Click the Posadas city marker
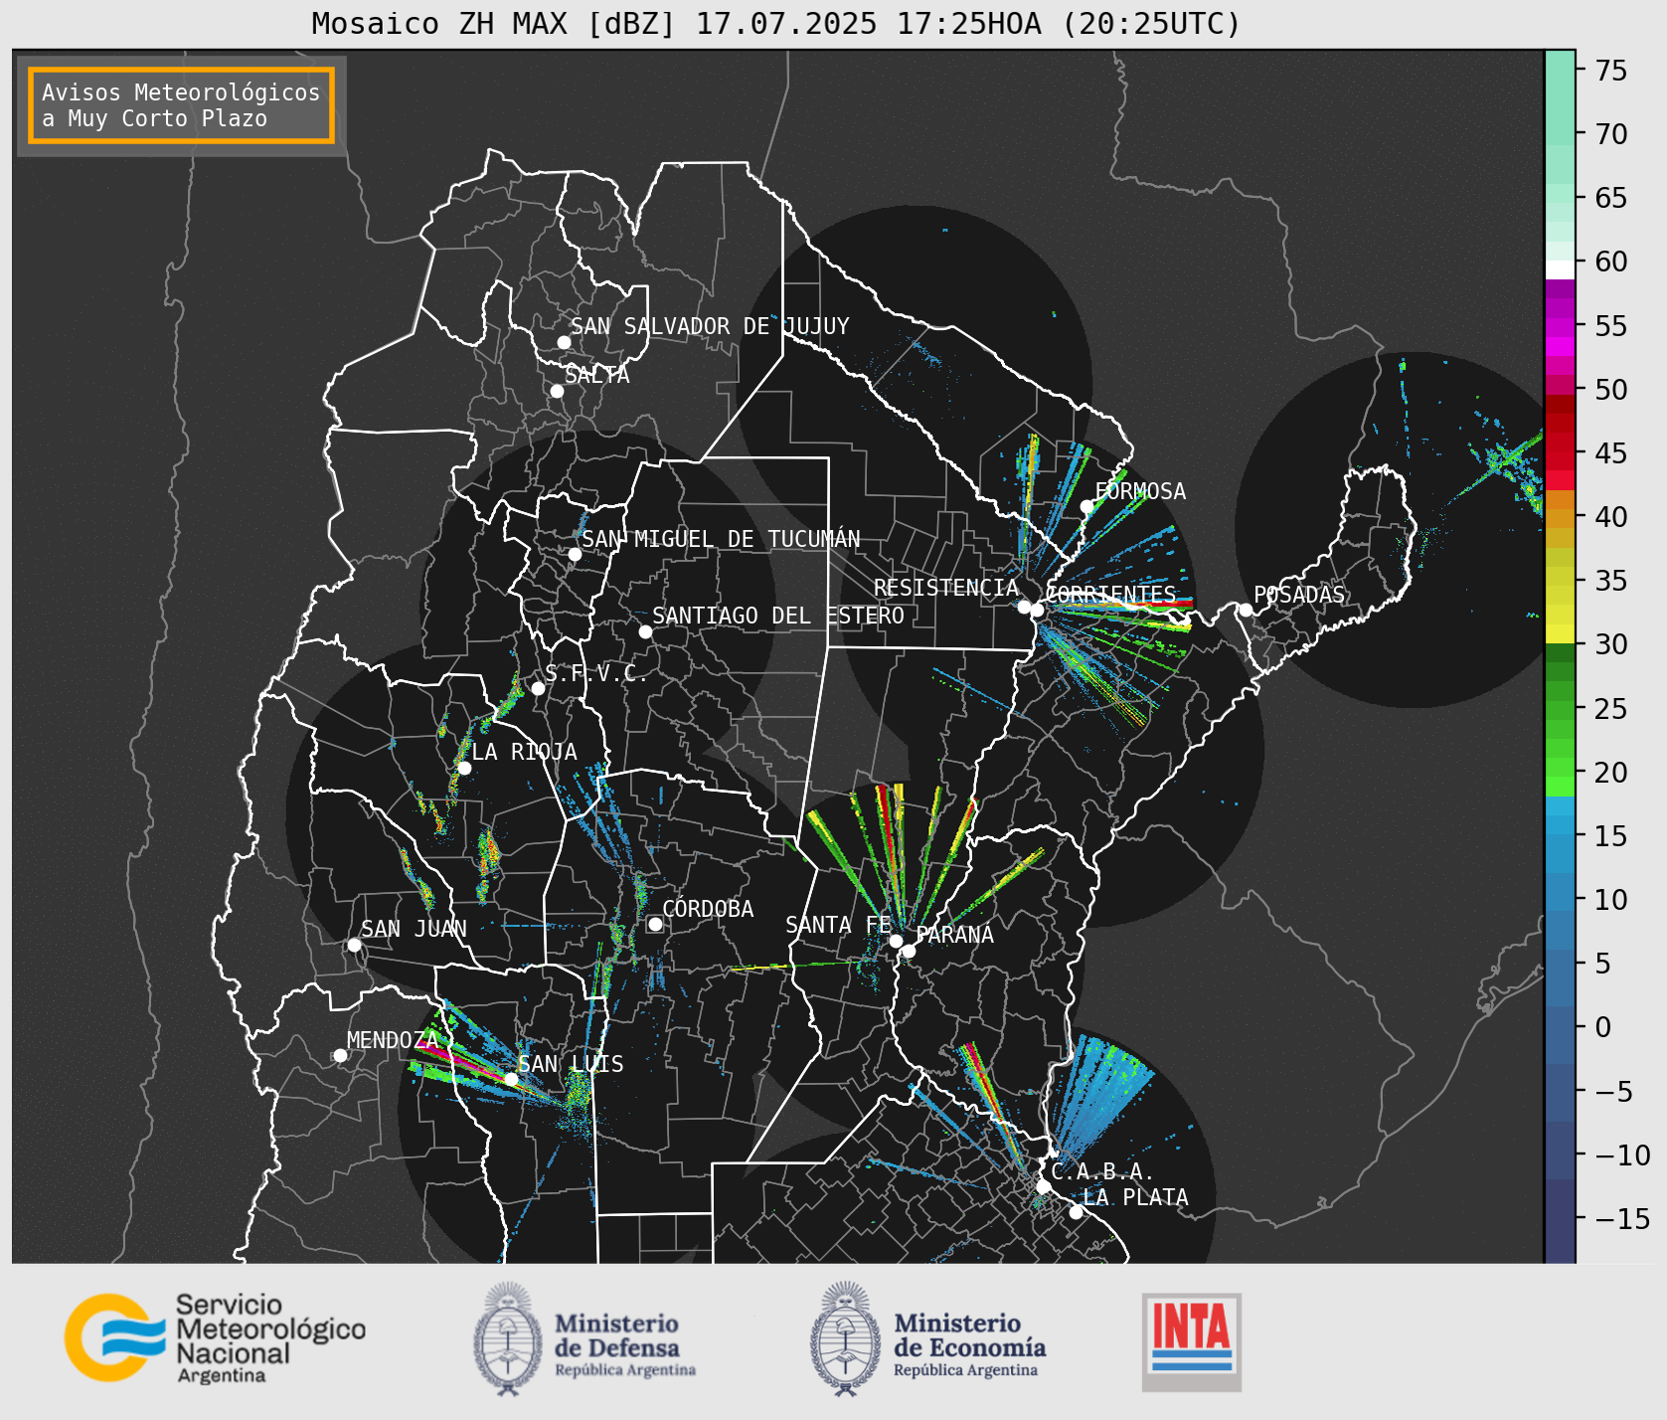1667x1420 pixels. (x=1246, y=610)
